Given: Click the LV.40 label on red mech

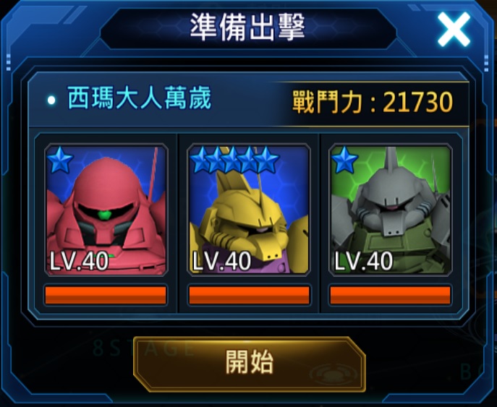Looking at the screenshot, I should click(x=79, y=261).
